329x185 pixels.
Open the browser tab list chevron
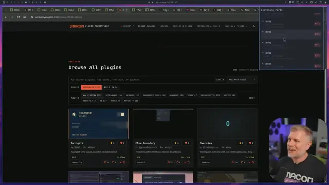(5, 10)
